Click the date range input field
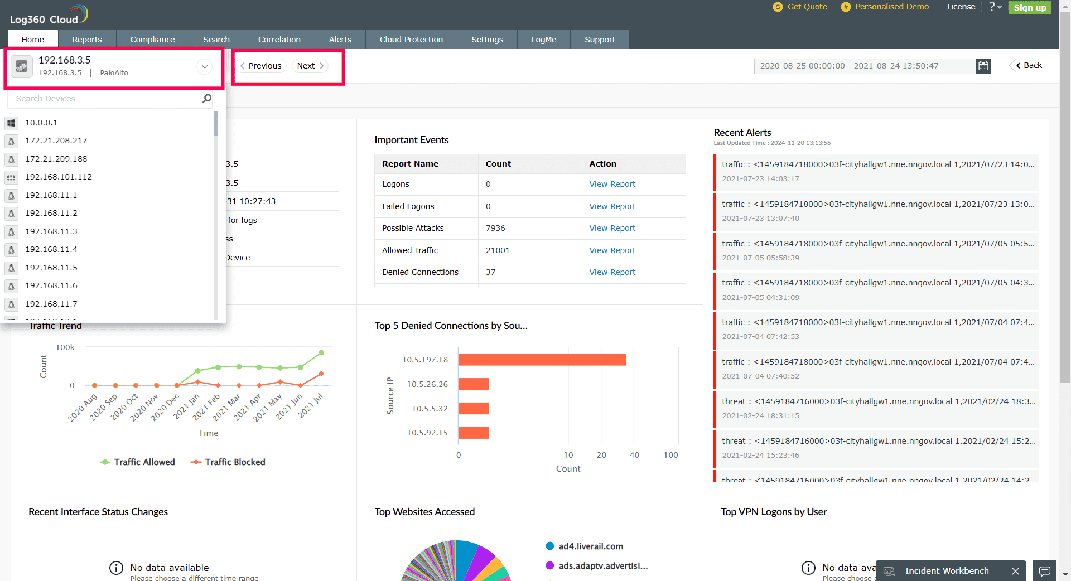This screenshot has width=1071, height=581. pos(865,66)
